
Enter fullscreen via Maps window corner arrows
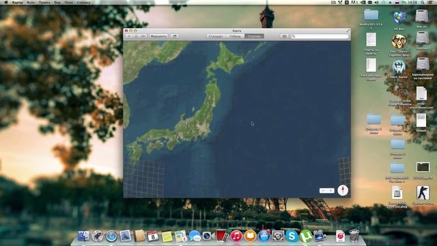coord(348,31)
